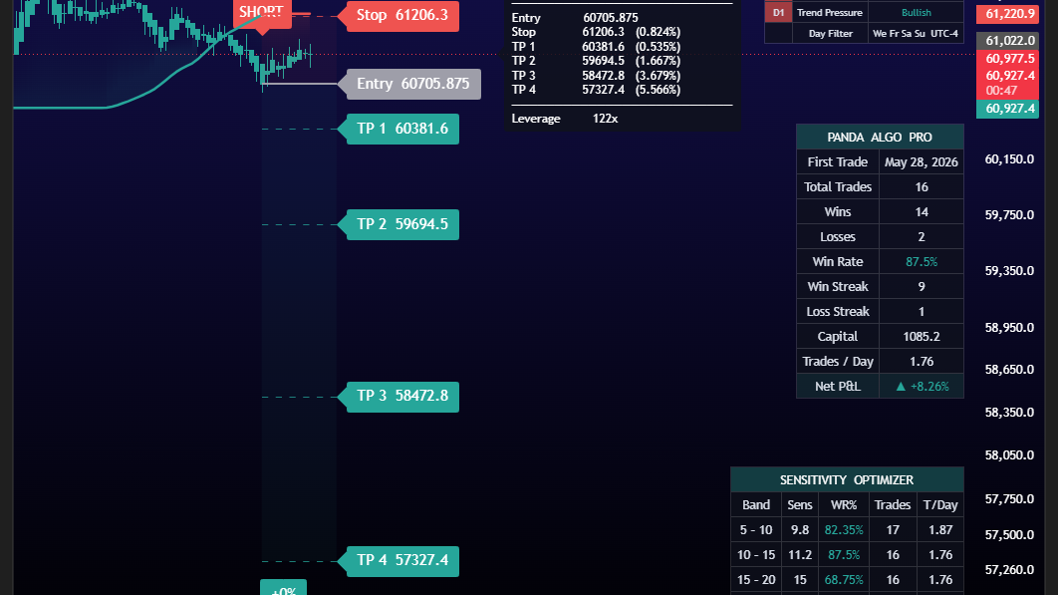Viewport: 1058px width, 595px height.
Task: Click the 60,150.0 price axis label
Action: (1009, 159)
